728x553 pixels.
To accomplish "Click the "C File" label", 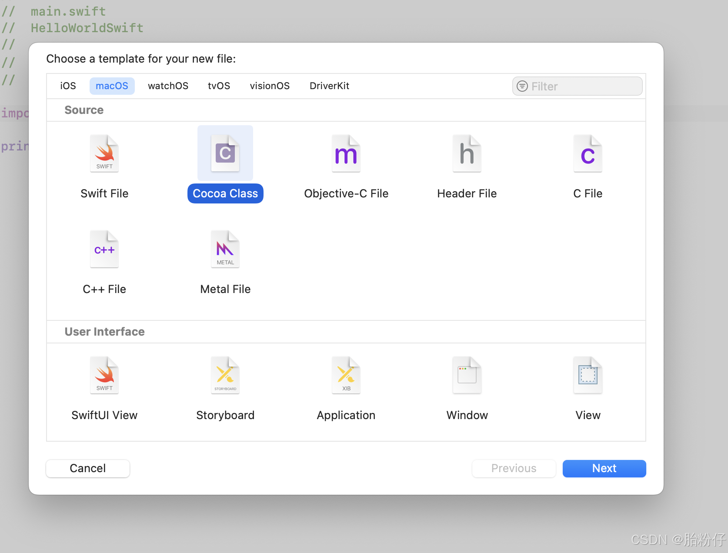I will (588, 193).
